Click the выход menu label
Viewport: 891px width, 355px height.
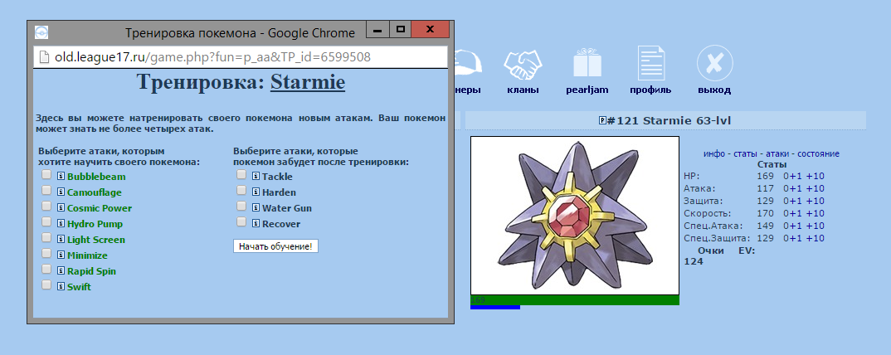click(x=714, y=90)
